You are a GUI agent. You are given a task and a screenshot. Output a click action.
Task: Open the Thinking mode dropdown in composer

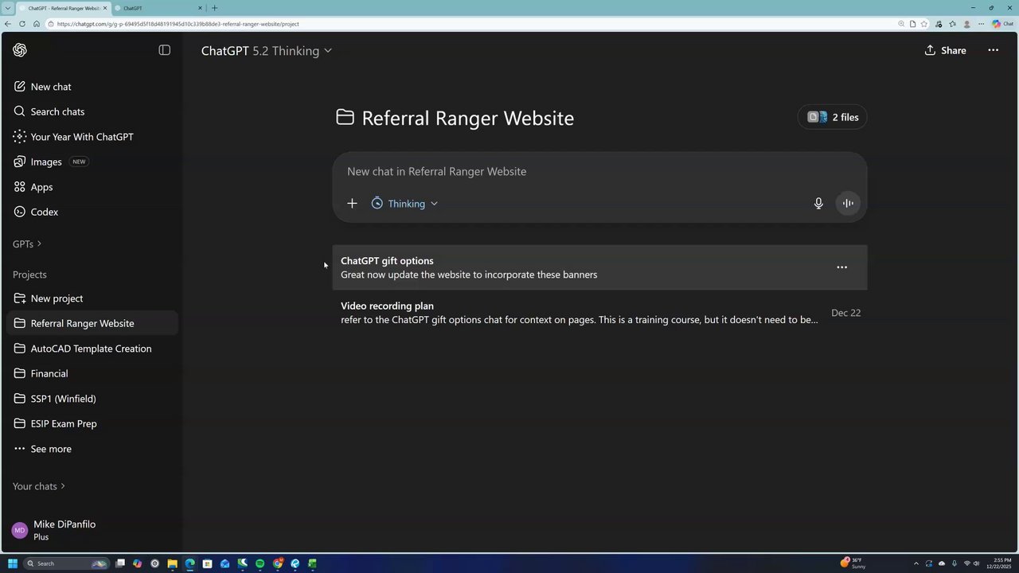pos(404,204)
